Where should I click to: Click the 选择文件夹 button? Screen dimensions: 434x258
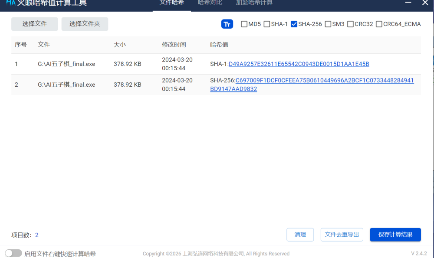pyautogui.click(x=85, y=24)
